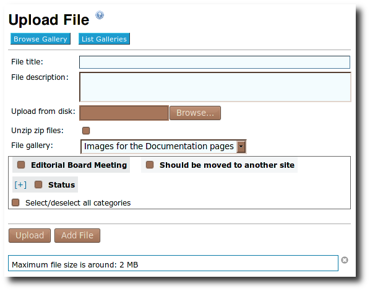Select Images for the Documentation pages combo box
The width and height of the screenshot is (370, 291).
pyautogui.click(x=163, y=147)
